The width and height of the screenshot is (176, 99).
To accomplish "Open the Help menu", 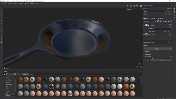I will [x=37, y=3].
